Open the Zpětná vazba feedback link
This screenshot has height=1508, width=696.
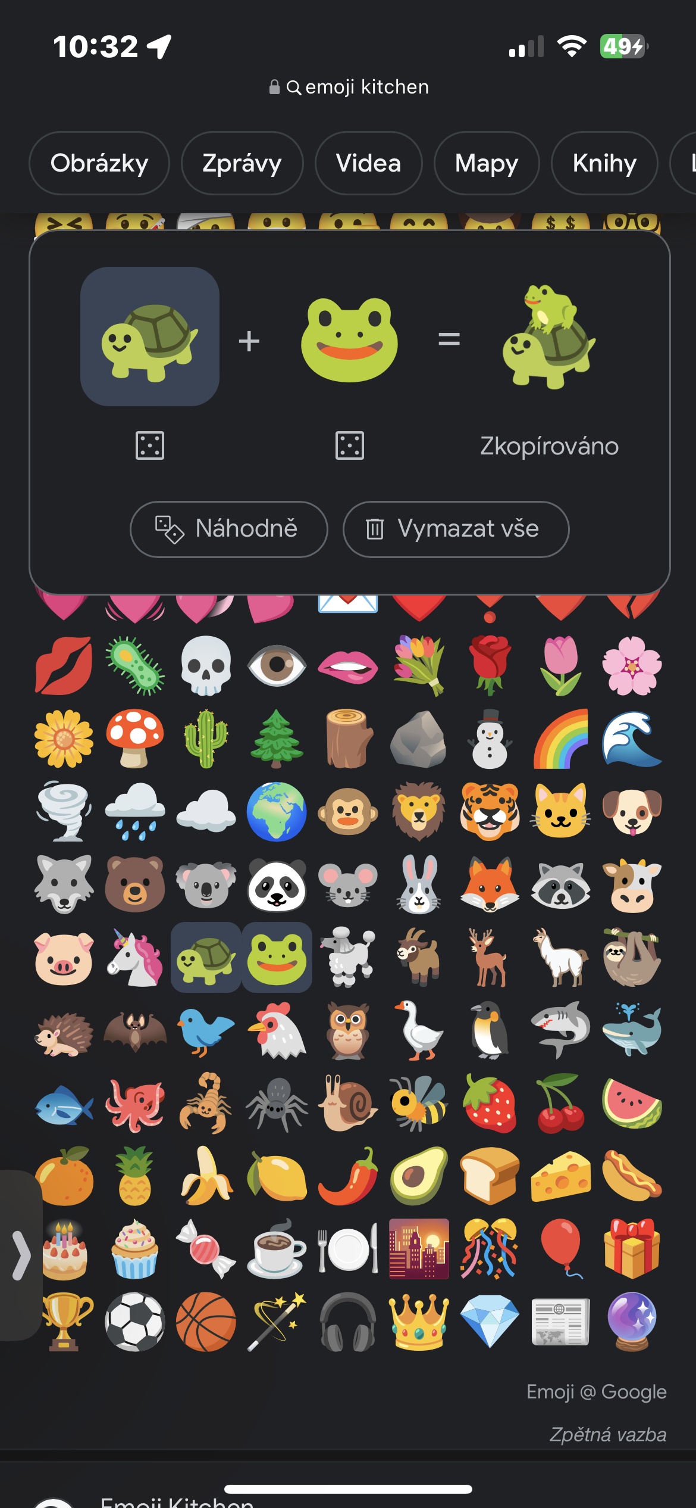pos(608,1434)
